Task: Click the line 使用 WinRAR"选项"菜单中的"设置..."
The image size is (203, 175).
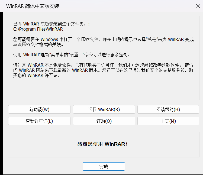Action: click(x=72, y=55)
